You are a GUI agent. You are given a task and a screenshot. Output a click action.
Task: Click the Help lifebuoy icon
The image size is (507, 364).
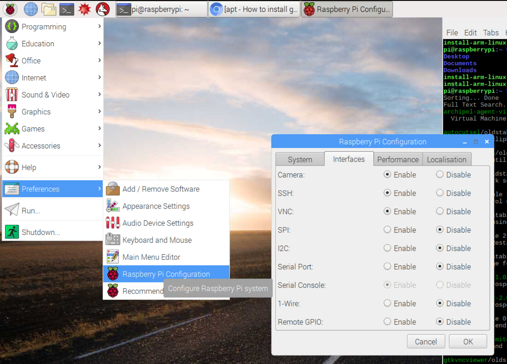coord(12,167)
